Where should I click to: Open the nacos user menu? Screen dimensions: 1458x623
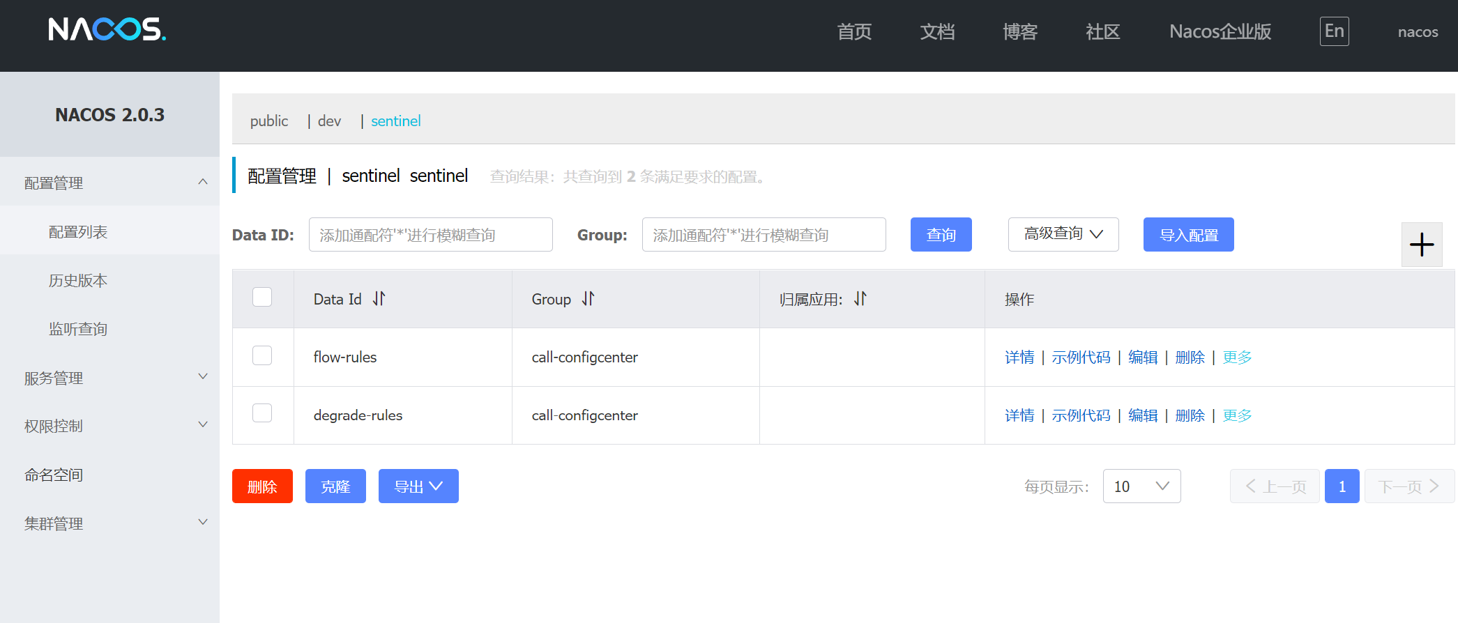click(1418, 32)
